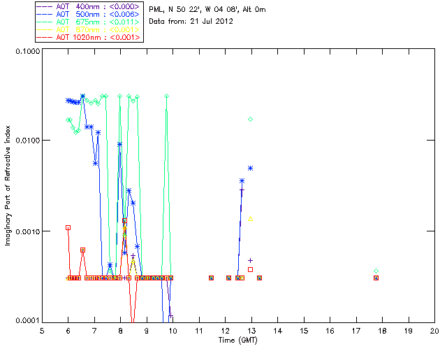The height and width of the screenshot is (358, 447).
Task: Click the AOT 1020nm legend entry
Action: [x=89, y=37]
